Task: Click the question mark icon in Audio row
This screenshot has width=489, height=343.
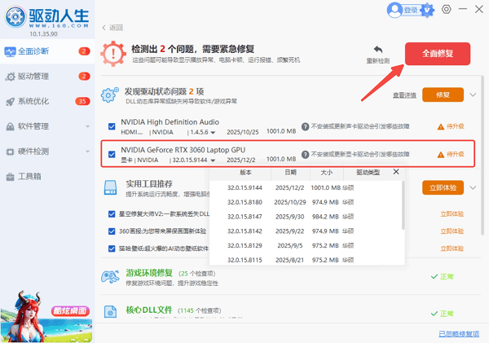Action: (305, 126)
